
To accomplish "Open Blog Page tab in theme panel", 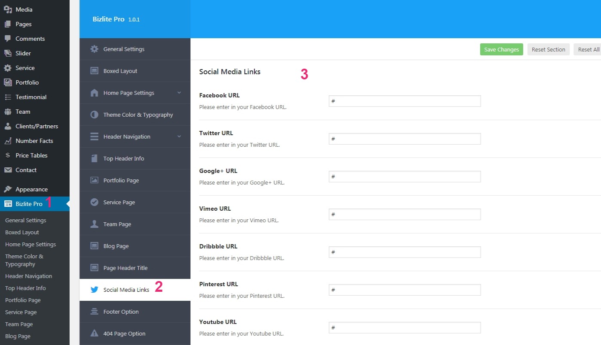I will [x=135, y=246].
